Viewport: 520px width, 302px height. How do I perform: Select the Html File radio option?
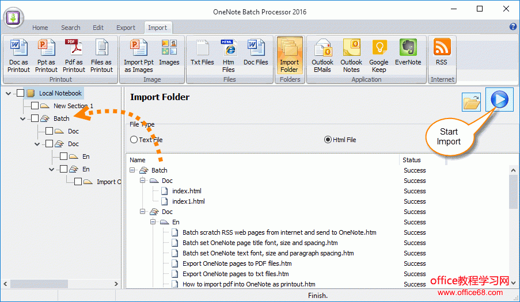(x=328, y=140)
